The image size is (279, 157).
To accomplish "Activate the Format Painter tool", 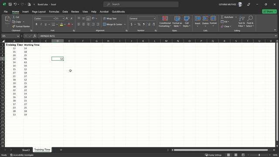I will (21, 26).
